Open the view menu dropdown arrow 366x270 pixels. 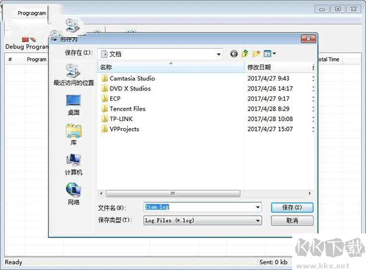pyautogui.click(x=274, y=54)
